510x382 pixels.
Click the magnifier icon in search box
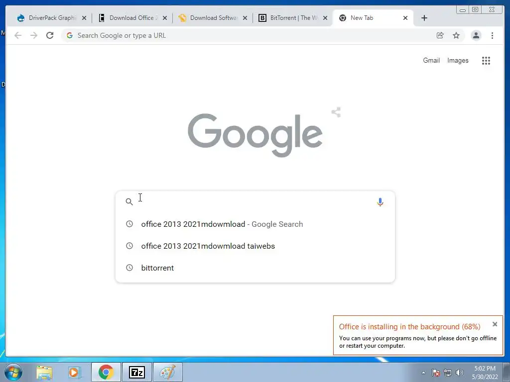pyautogui.click(x=129, y=202)
